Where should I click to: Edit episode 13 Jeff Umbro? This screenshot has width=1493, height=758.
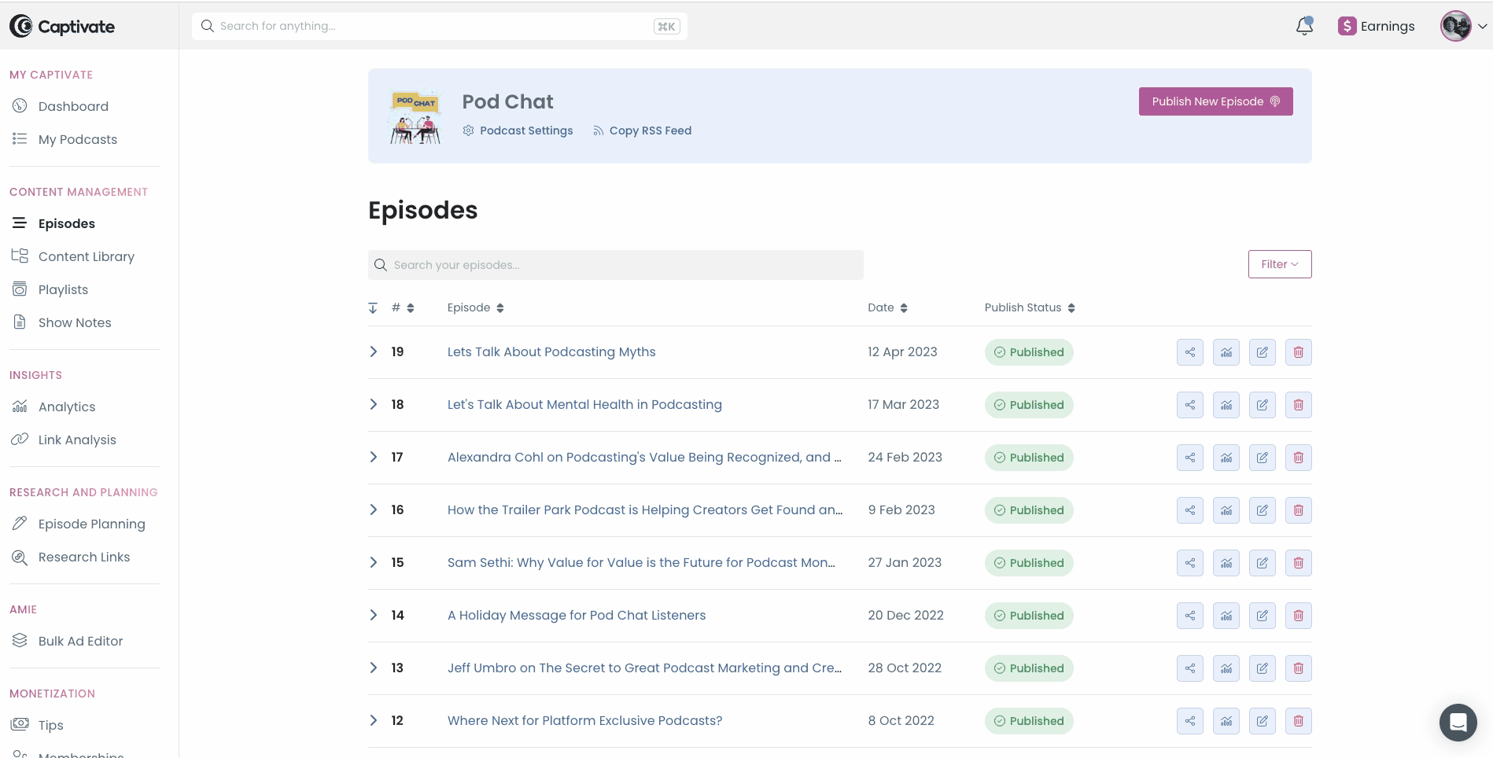point(1263,668)
